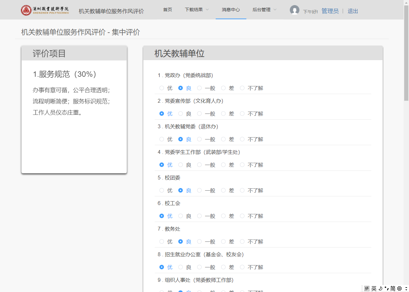Select 差 for 机关教辅党委(退休办)
This screenshot has height=292, width=409.
223,139
